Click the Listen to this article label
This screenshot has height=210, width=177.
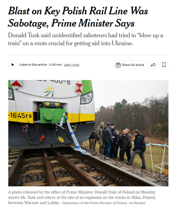pos(33,65)
